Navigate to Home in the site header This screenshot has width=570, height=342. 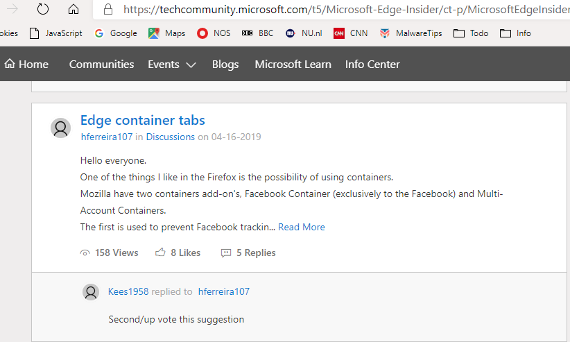[x=26, y=65]
